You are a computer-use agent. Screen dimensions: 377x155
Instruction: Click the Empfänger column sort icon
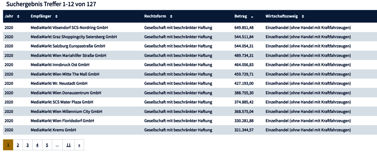pyautogui.click(x=56, y=16)
